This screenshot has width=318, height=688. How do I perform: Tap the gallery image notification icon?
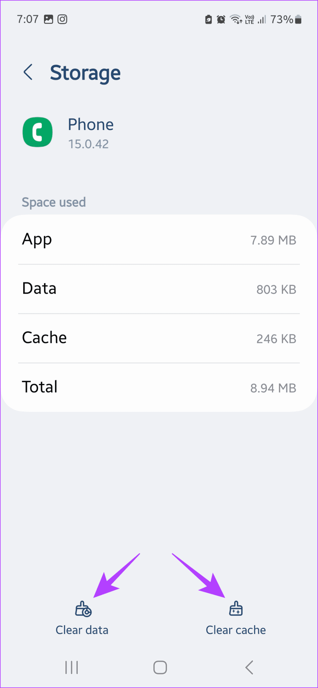(x=49, y=19)
